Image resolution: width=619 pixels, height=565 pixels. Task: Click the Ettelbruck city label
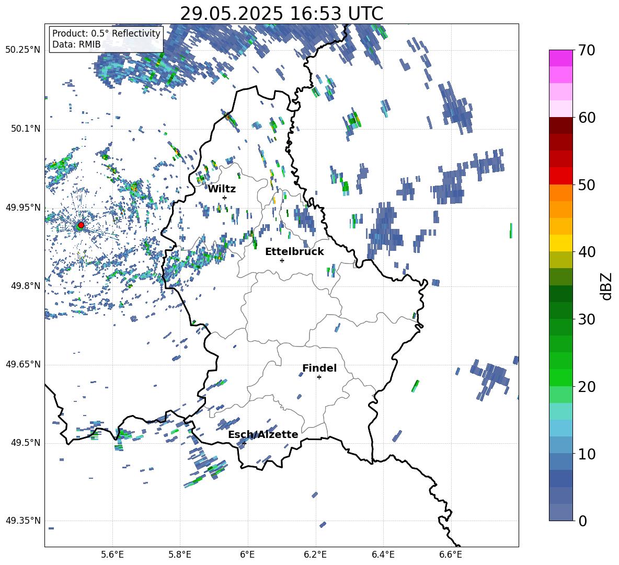coord(294,252)
